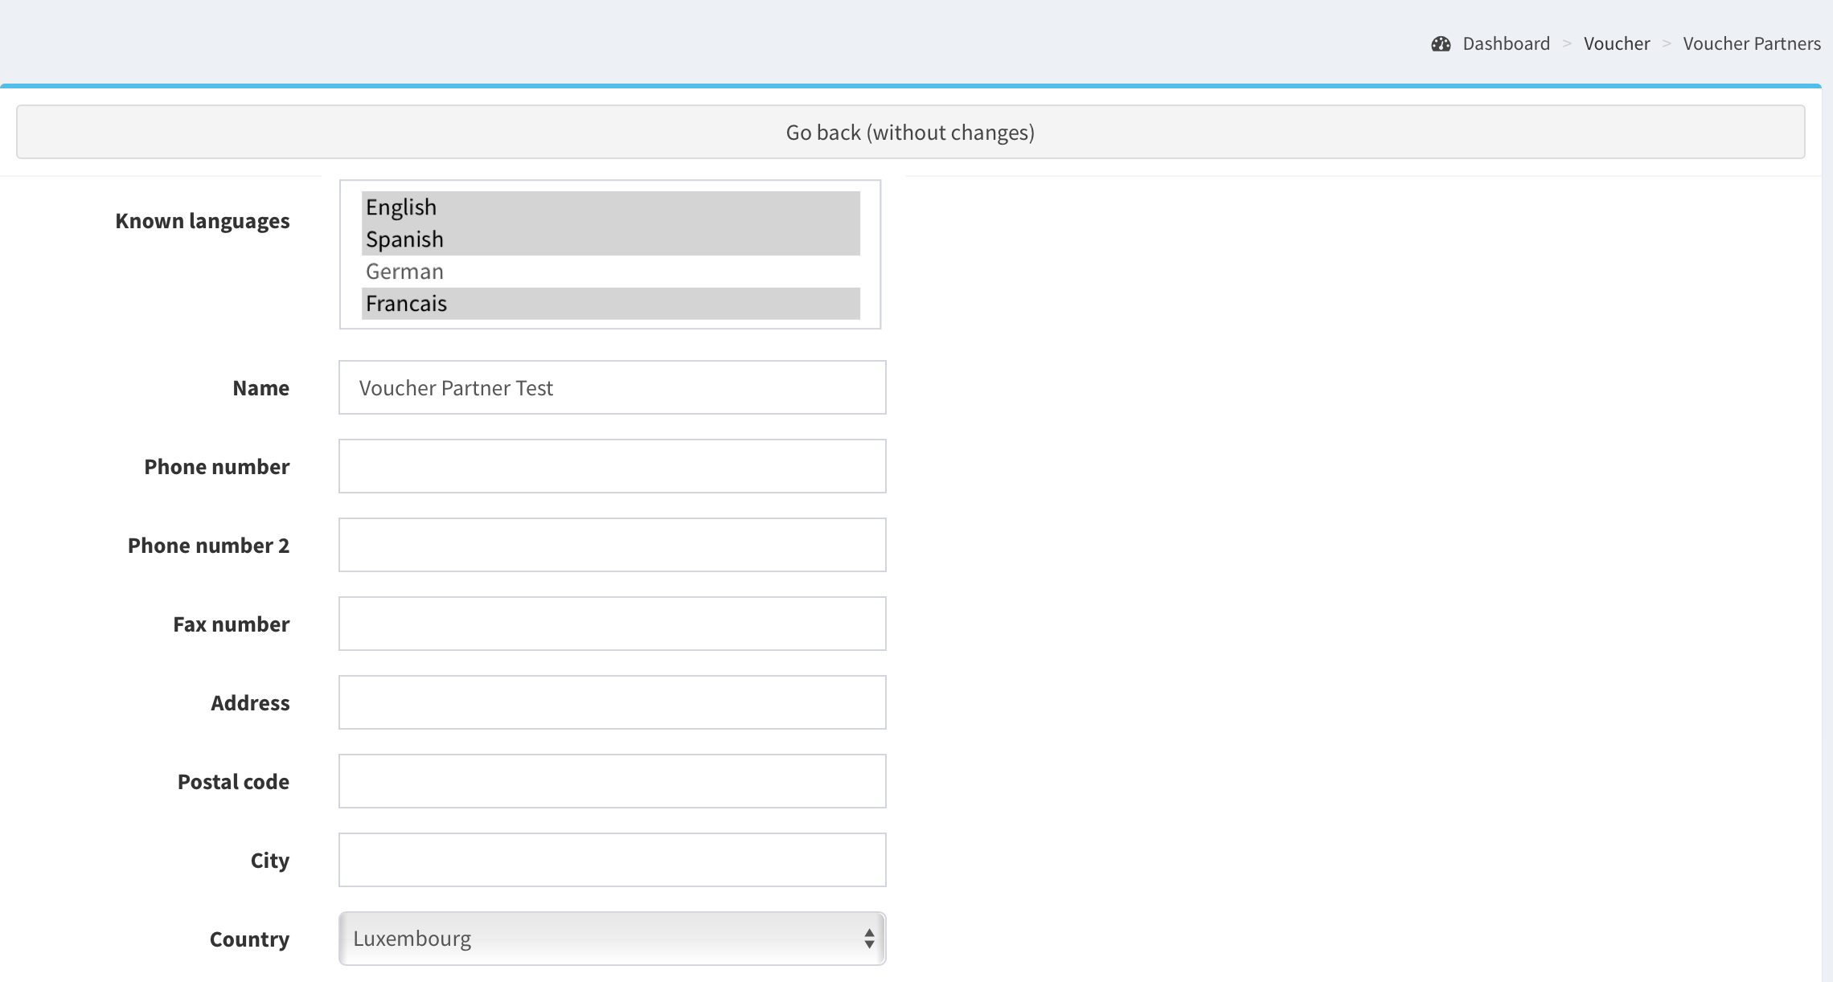The height and width of the screenshot is (982, 1833).
Task: Click the Address input field
Action: (612, 702)
